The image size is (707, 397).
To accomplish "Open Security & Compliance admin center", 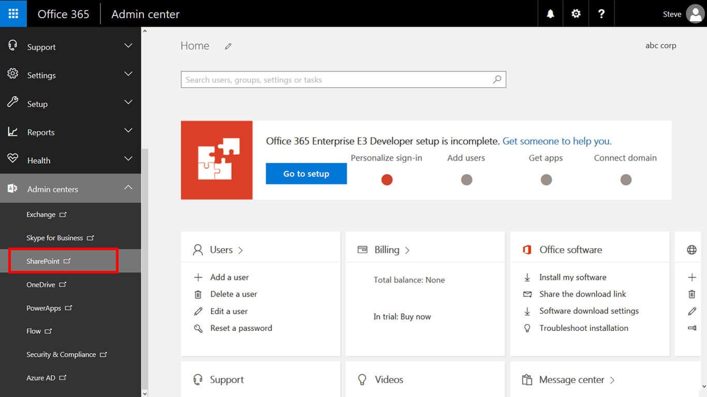I will pyautogui.click(x=61, y=355).
